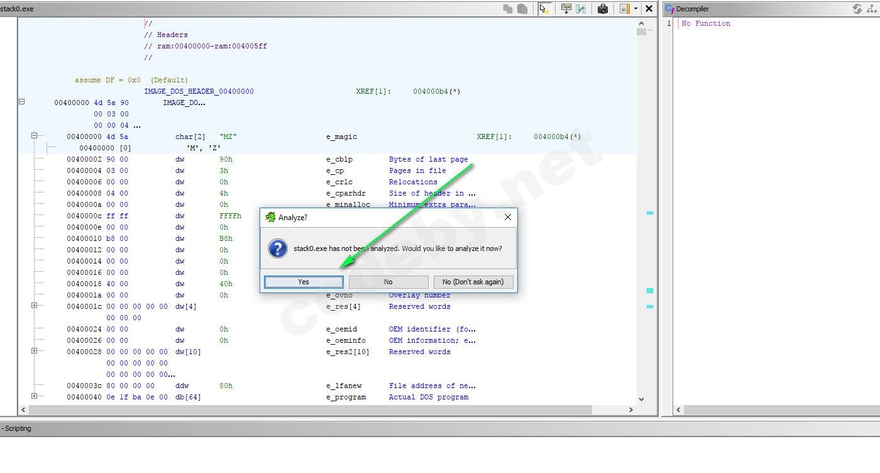
Task: Click the 90h value at 00400002
Action: (x=226, y=159)
